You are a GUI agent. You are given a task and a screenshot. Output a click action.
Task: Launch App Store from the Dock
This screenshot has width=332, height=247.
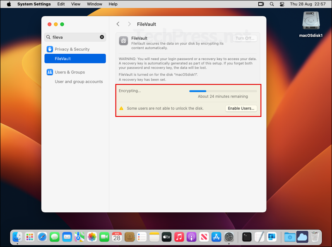pos(217,237)
